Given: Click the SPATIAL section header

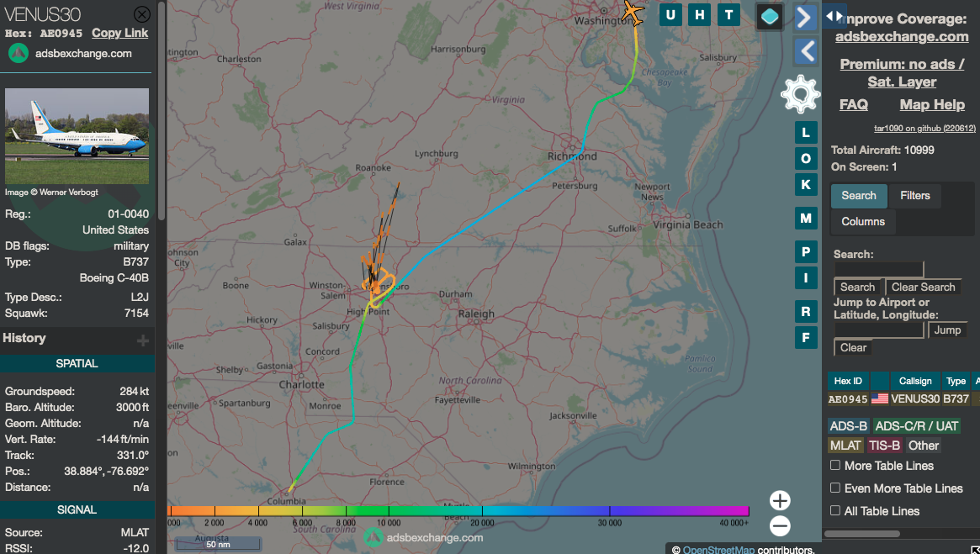Looking at the screenshot, I should (77, 363).
